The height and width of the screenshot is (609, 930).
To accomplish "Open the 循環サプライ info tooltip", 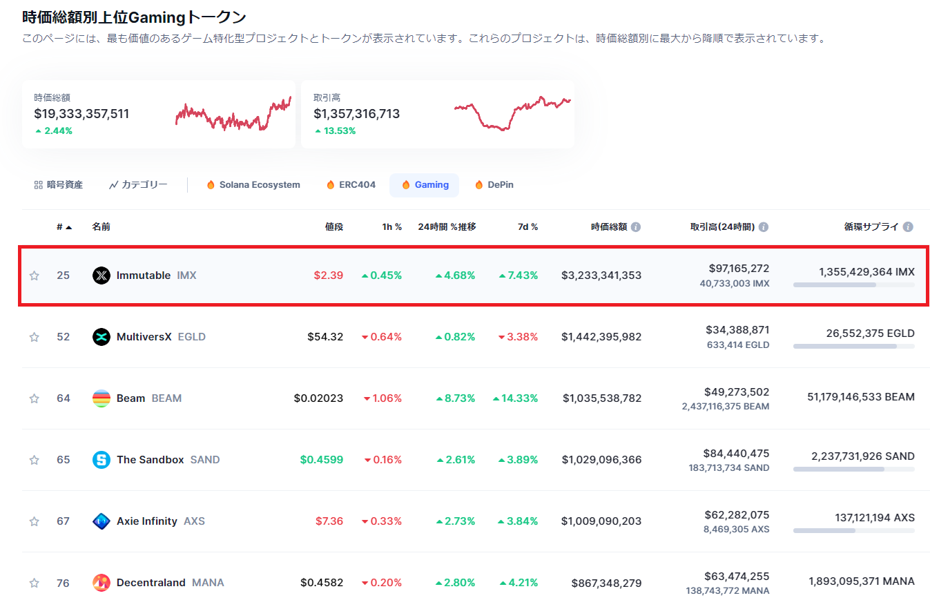I will 908,226.
